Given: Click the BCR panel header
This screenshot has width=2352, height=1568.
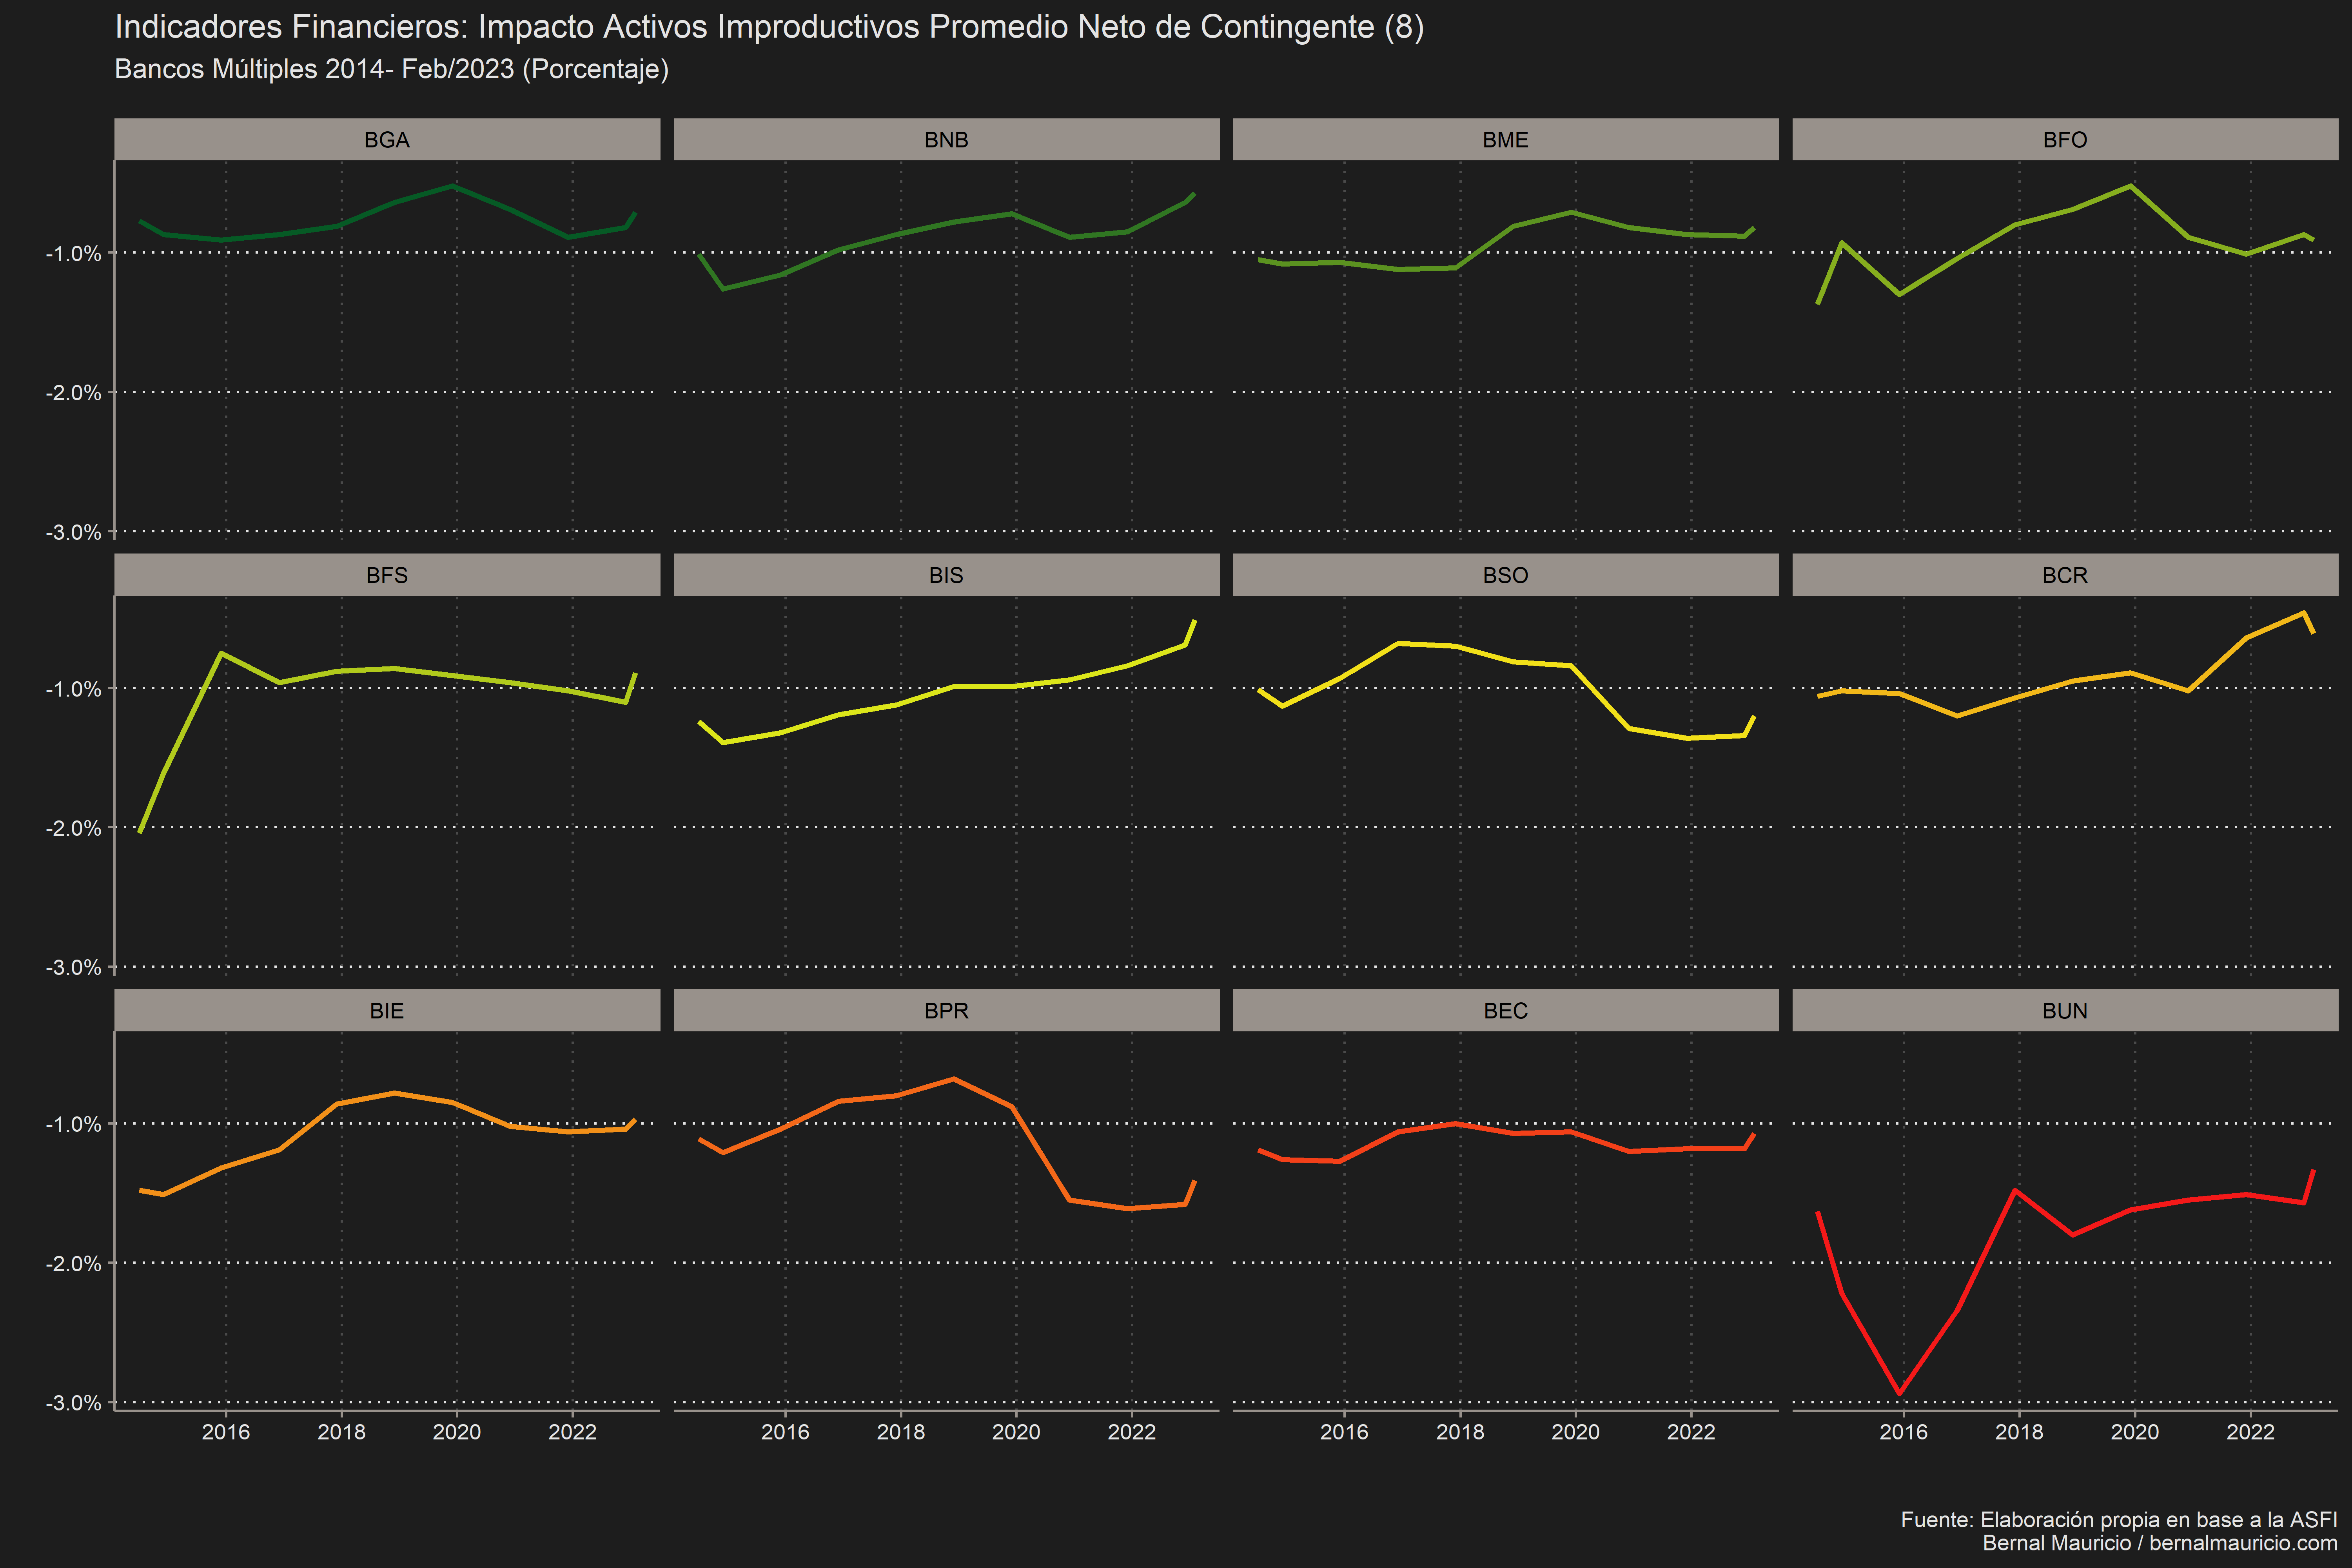Looking at the screenshot, I should coord(2065,575).
